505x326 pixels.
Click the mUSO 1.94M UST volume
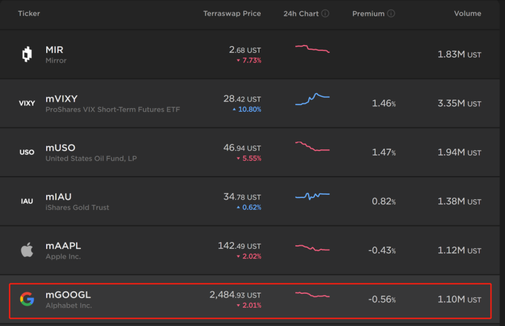459,152
